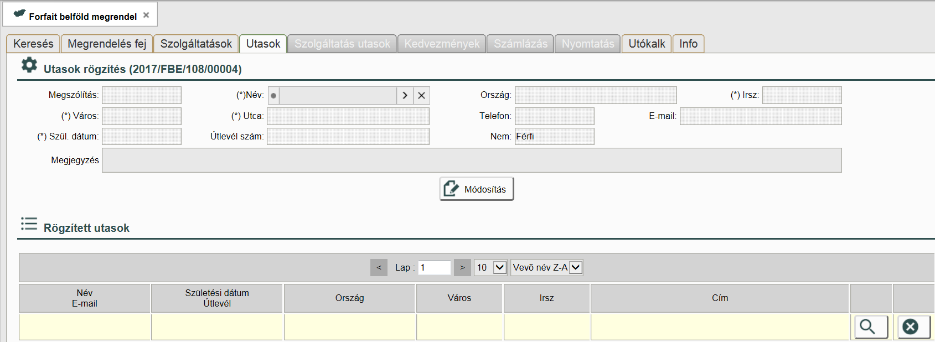This screenshot has height=342, width=935.
Task: Click the Nem field showing Férfi
Action: pyautogui.click(x=554, y=137)
